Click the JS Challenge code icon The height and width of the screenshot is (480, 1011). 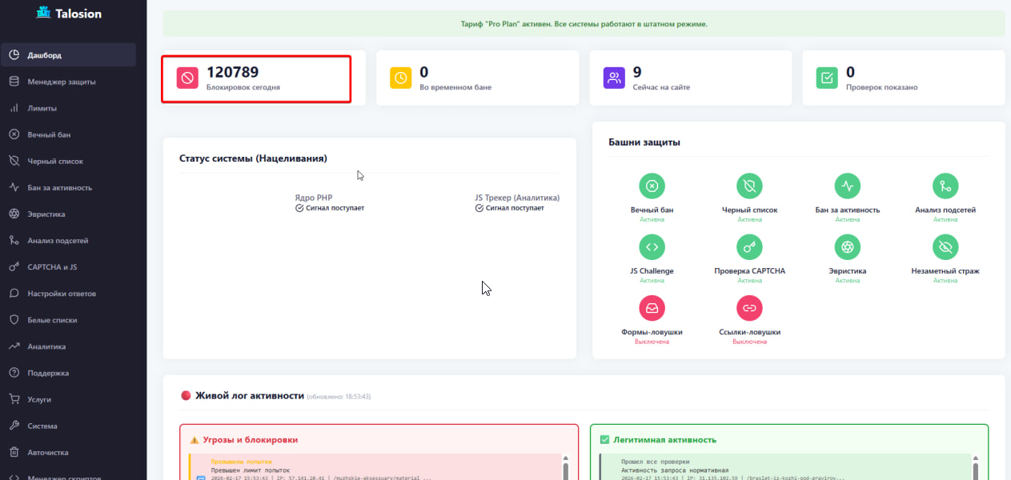(652, 247)
